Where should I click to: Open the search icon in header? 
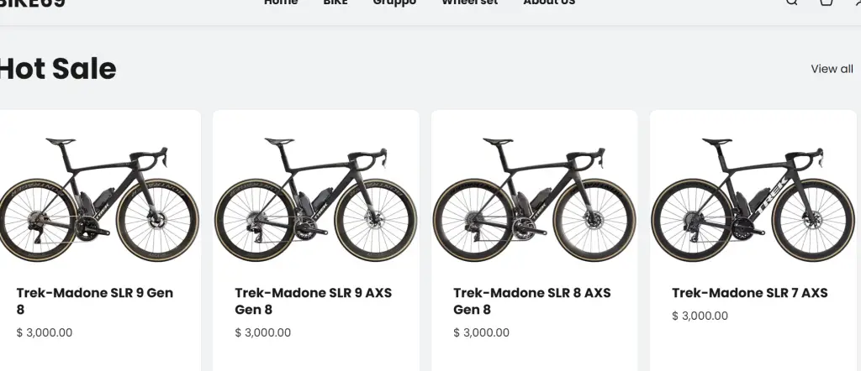(x=791, y=3)
